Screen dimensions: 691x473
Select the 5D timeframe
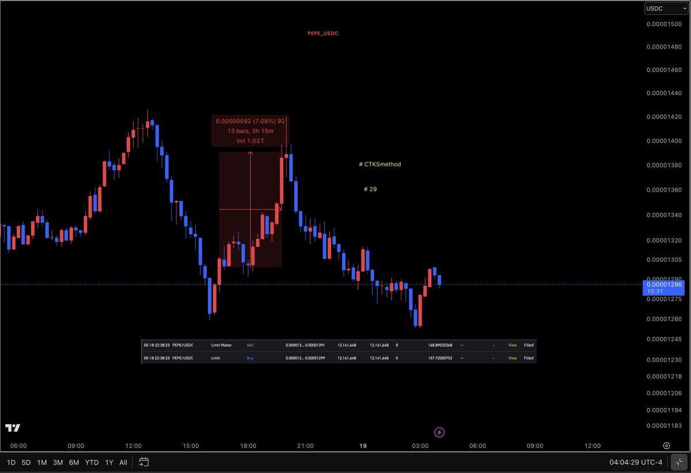pyautogui.click(x=25, y=462)
